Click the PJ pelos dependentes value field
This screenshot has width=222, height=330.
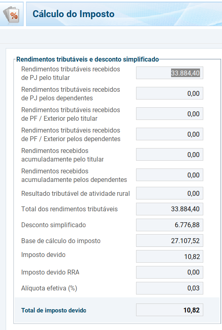point(169,93)
